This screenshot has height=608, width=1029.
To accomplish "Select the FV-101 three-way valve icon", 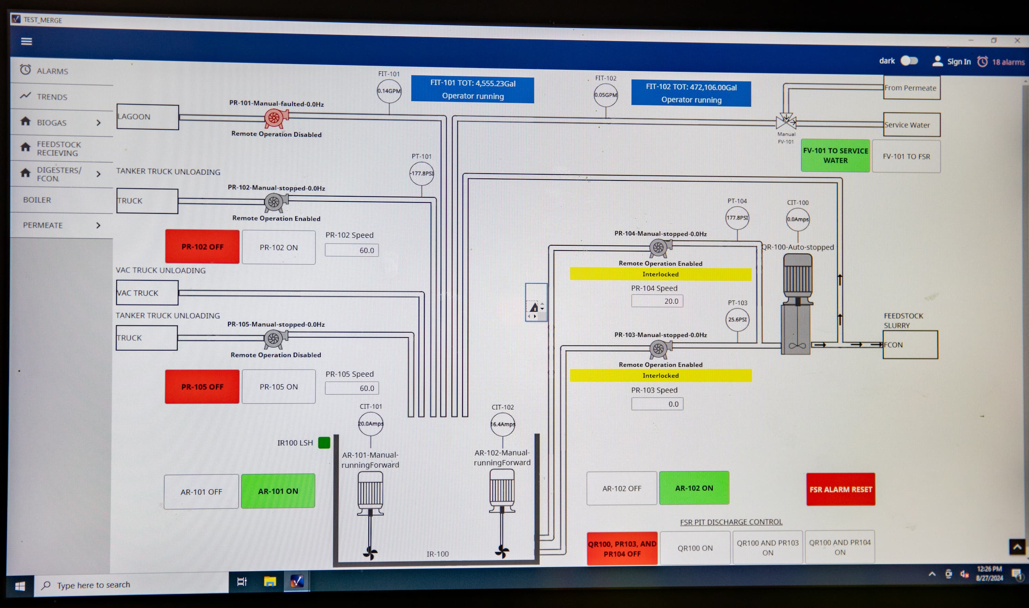I will (786, 121).
